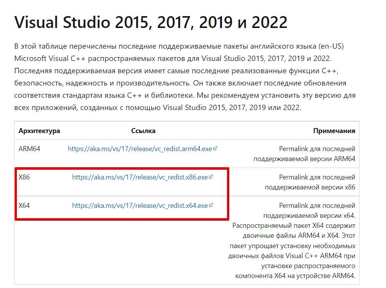
Task: Click note 'поддерживаемой версии ARM64'
Action: pyautogui.click(x=304, y=159)
